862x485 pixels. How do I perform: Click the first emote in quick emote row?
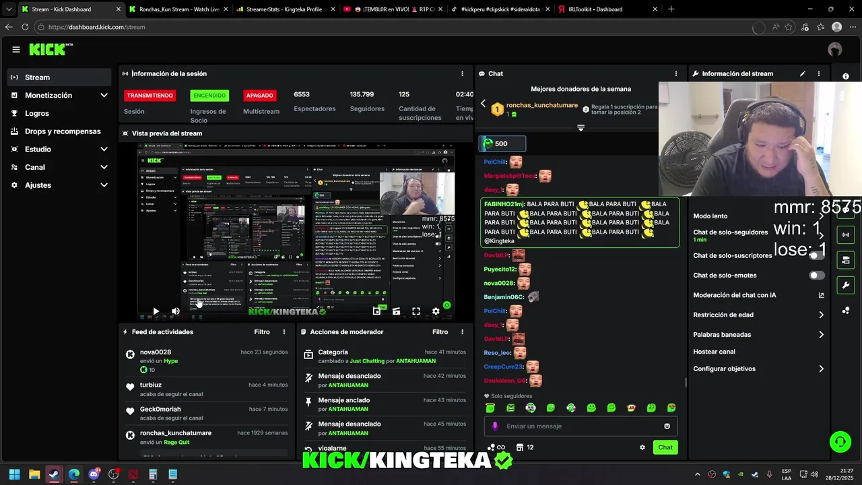(490, 408)
